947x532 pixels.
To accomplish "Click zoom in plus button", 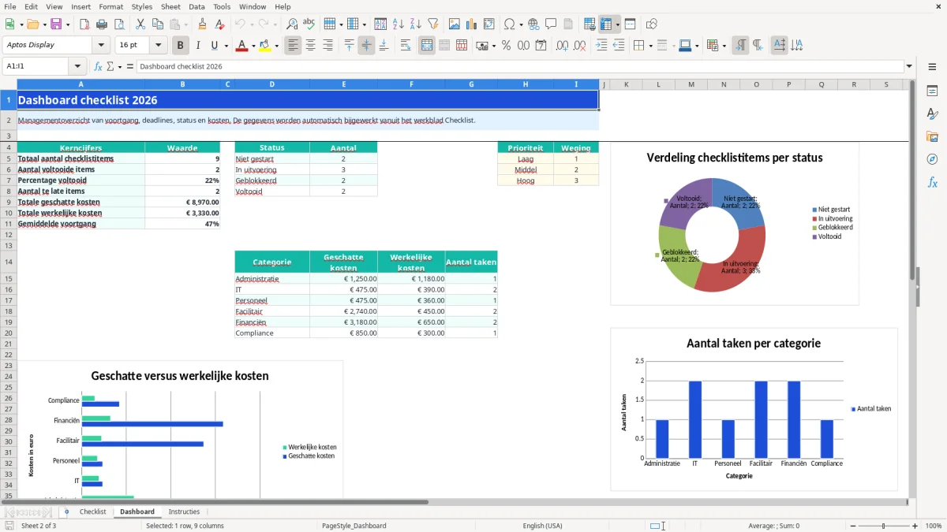I will pyautogui.click(x=915, y=526).
